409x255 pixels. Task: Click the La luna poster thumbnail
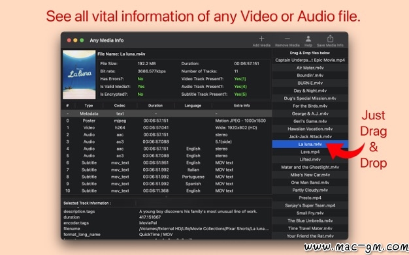tap(79, 74)
